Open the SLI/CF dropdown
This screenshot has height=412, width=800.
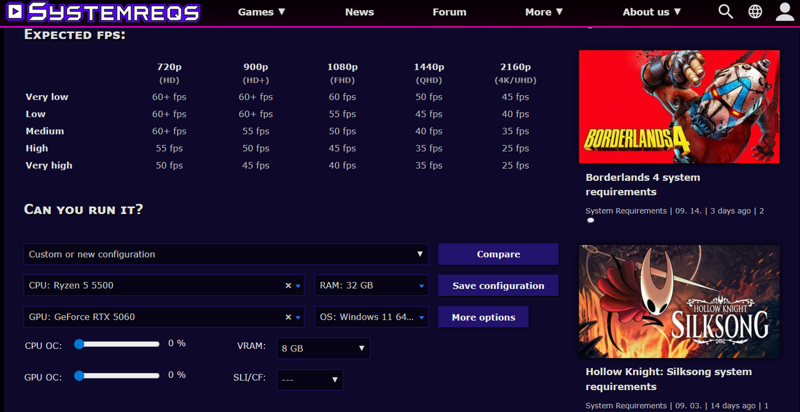tap(310, 379)
